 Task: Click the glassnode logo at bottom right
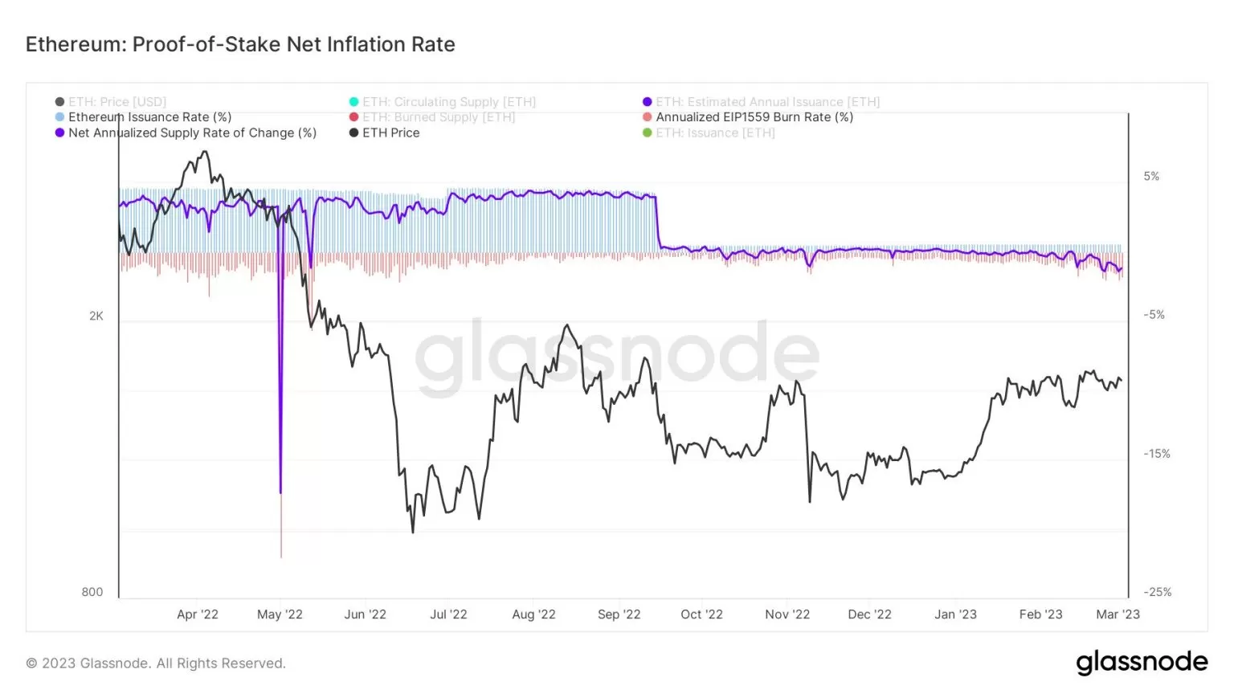(x=1141, y=662)
